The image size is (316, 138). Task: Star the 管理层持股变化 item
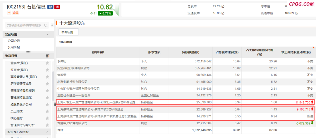[x=47, y=98]
